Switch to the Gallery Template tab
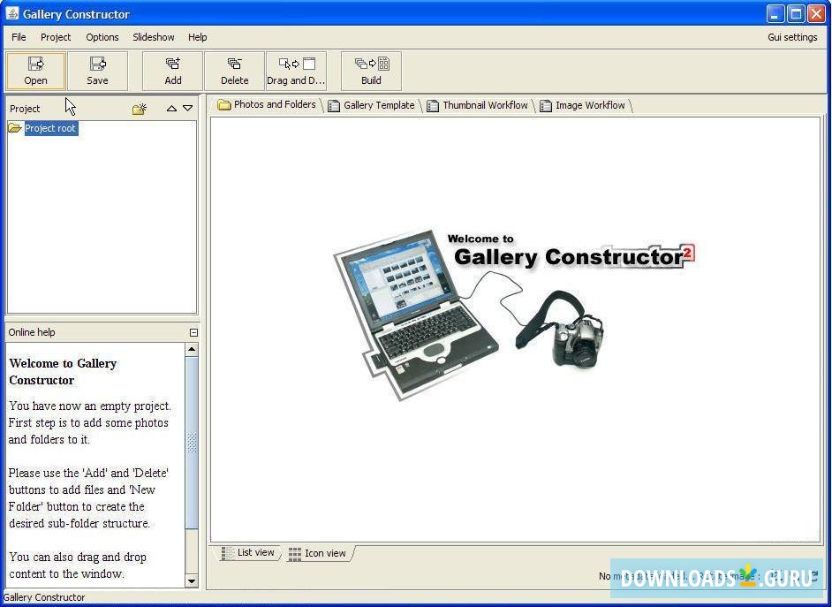The height and width of the screenshot is (607, 832). tap(373, 105)
